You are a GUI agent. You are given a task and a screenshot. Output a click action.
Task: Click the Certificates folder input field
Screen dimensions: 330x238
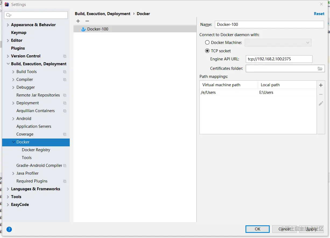(281, 68)
